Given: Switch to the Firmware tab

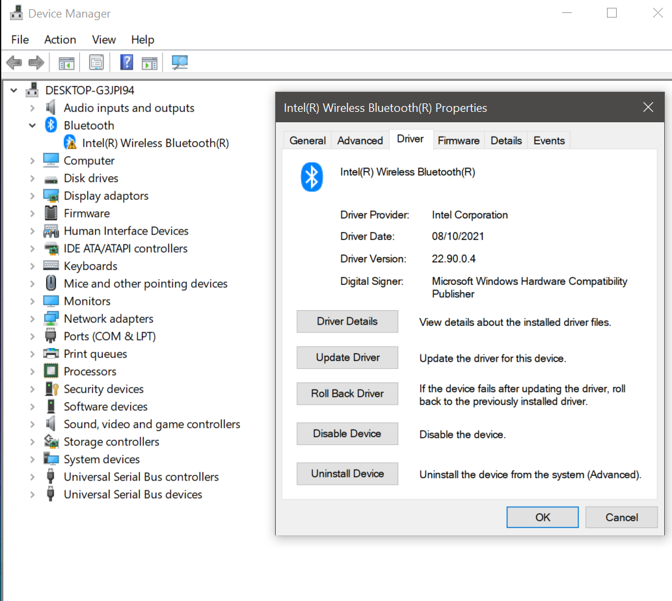Looking at the screenshot, I should click(x=459, y=140).
